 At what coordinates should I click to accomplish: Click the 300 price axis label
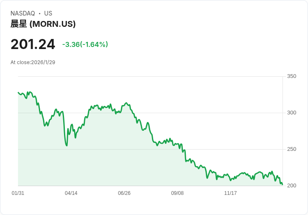[292, 113]
